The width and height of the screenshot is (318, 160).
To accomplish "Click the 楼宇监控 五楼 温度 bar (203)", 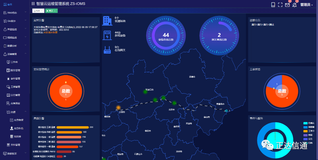I will point(73,127).
